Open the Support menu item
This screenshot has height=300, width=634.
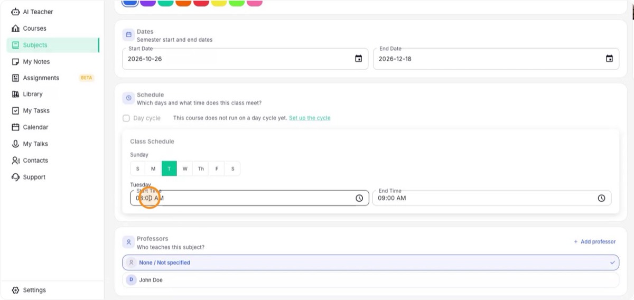tap(53, 177)
